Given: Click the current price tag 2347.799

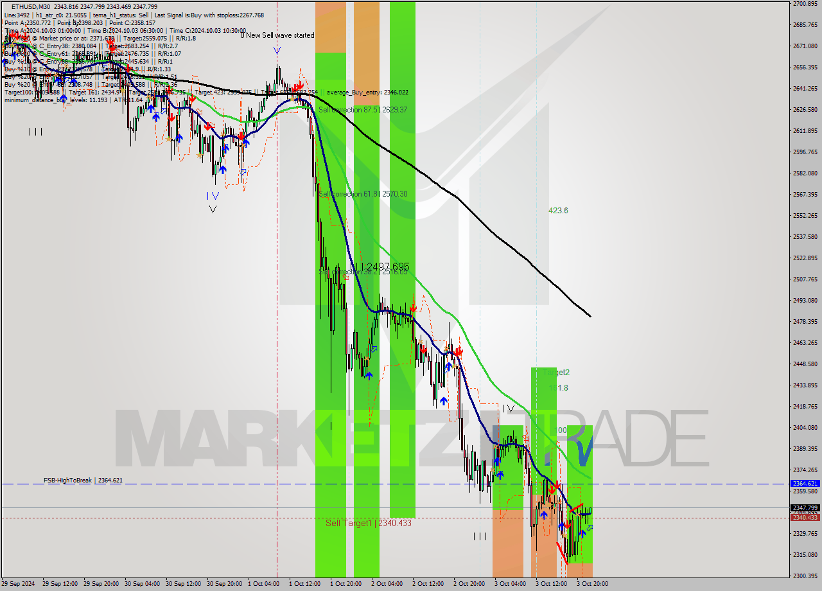Looking at the screenshot, I should point(805,507).
